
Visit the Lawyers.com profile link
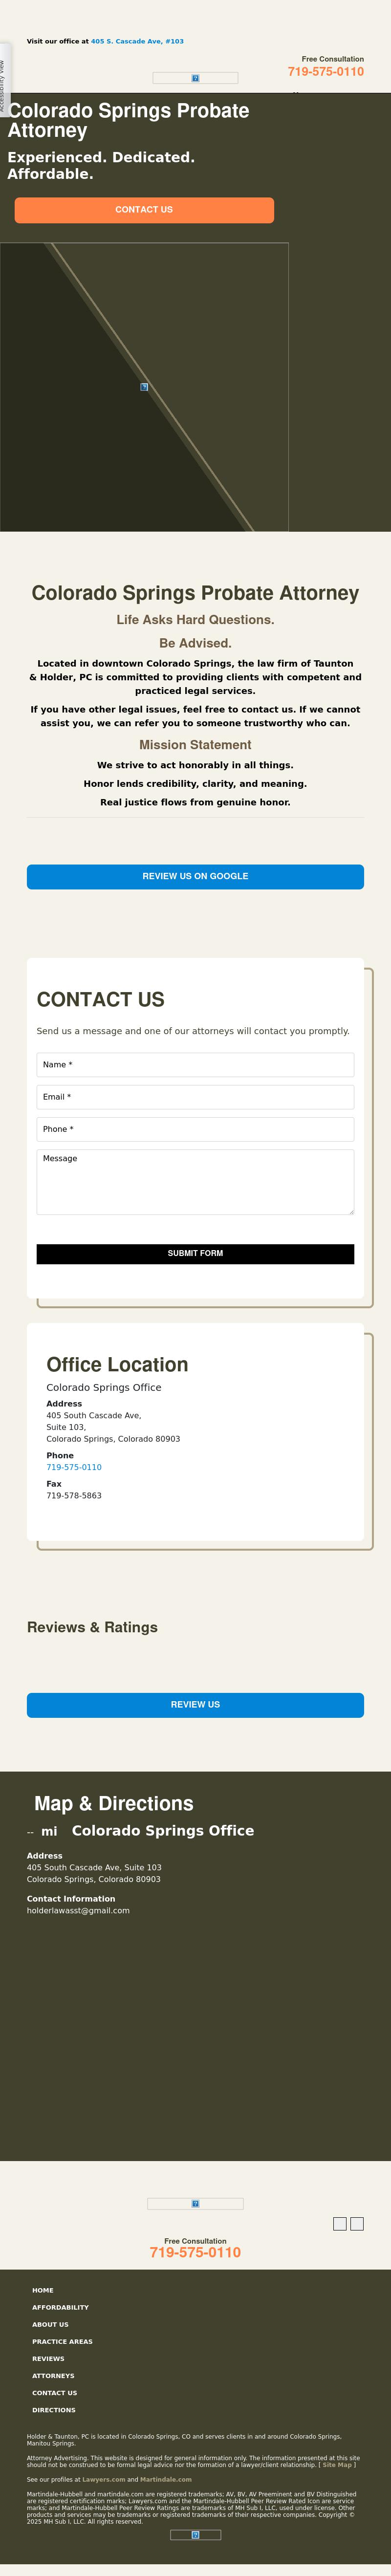(x=104, y=2479)
